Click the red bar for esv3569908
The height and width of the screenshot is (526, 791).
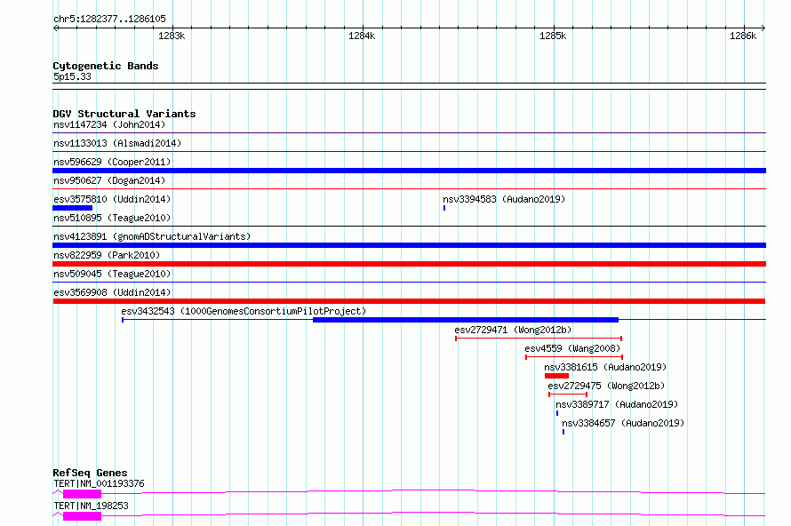(x=409, y=301)
